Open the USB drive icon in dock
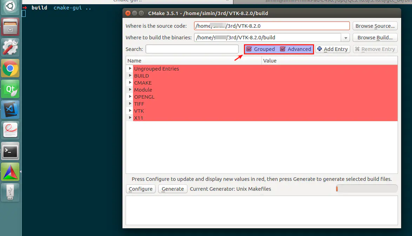The width and height of the screenshot is (412, 236). pyautogui.click(x=10, y=192)
